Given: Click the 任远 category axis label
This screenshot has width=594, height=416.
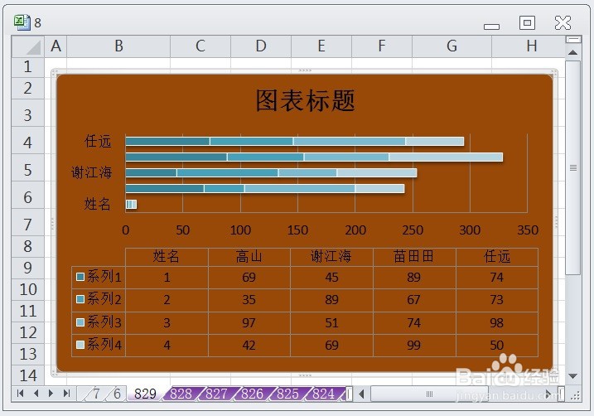Looking at the screenshot, I should (98, 142).
